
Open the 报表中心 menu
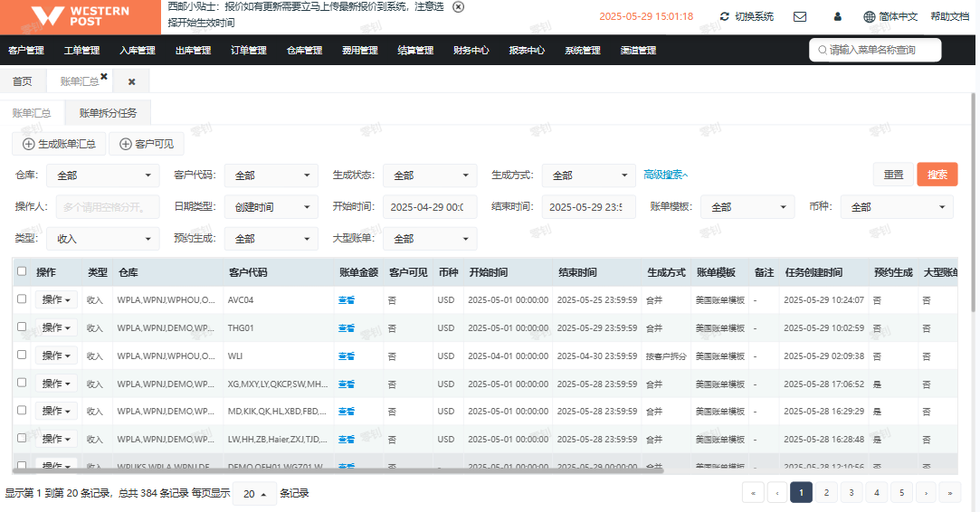coord(527,50)
